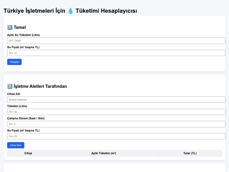Click the Tutar (TL) column header
The image size is (229, 172).
pyautogui.click(x=190, y=153)
